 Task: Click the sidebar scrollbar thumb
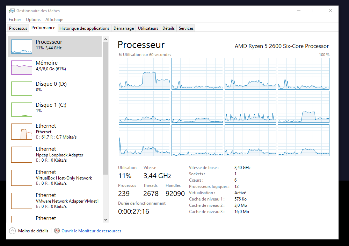pyautogui.click(x=106, y=108)
